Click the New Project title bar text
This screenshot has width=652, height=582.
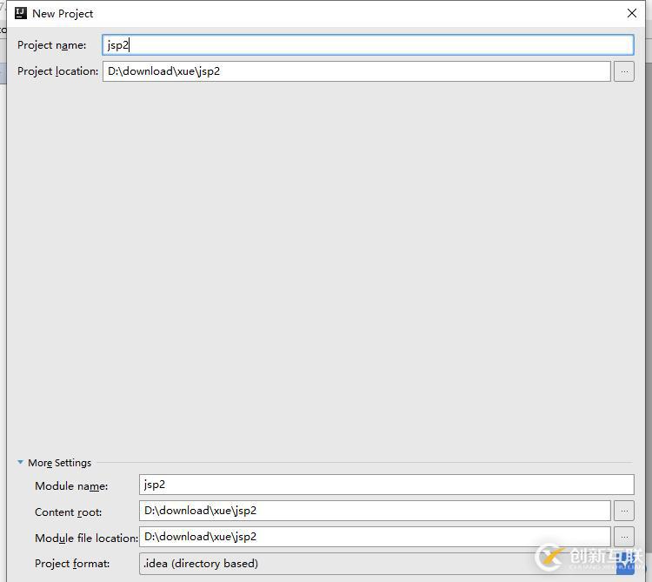click(63, 14)
